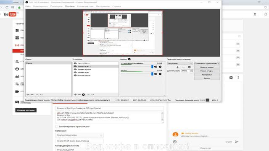Remove selected scene with minus icon

[x=32, y=94]
